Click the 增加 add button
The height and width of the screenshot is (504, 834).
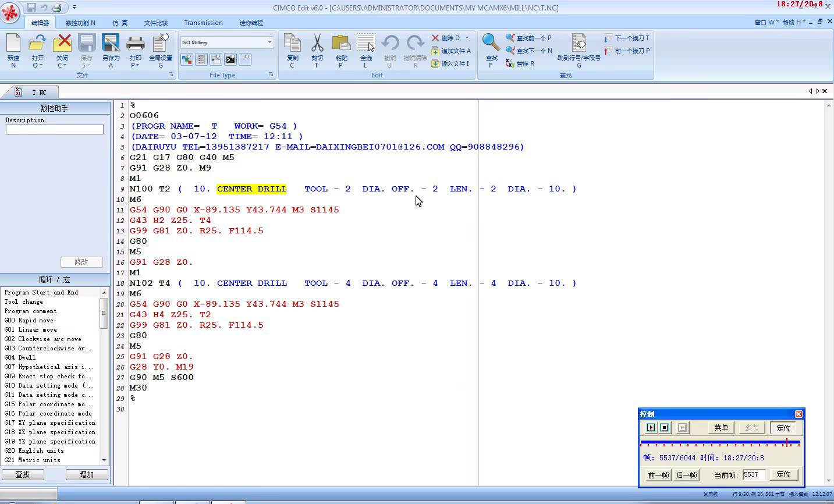(x=87, y=474)
